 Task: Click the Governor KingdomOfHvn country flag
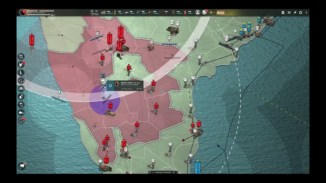[23, 13]
